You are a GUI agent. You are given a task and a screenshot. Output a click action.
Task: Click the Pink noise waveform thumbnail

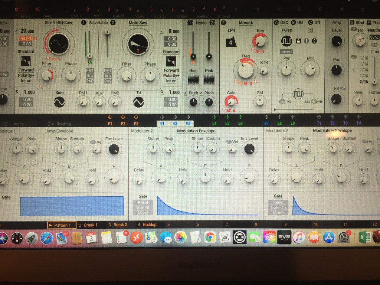(209, 79)
